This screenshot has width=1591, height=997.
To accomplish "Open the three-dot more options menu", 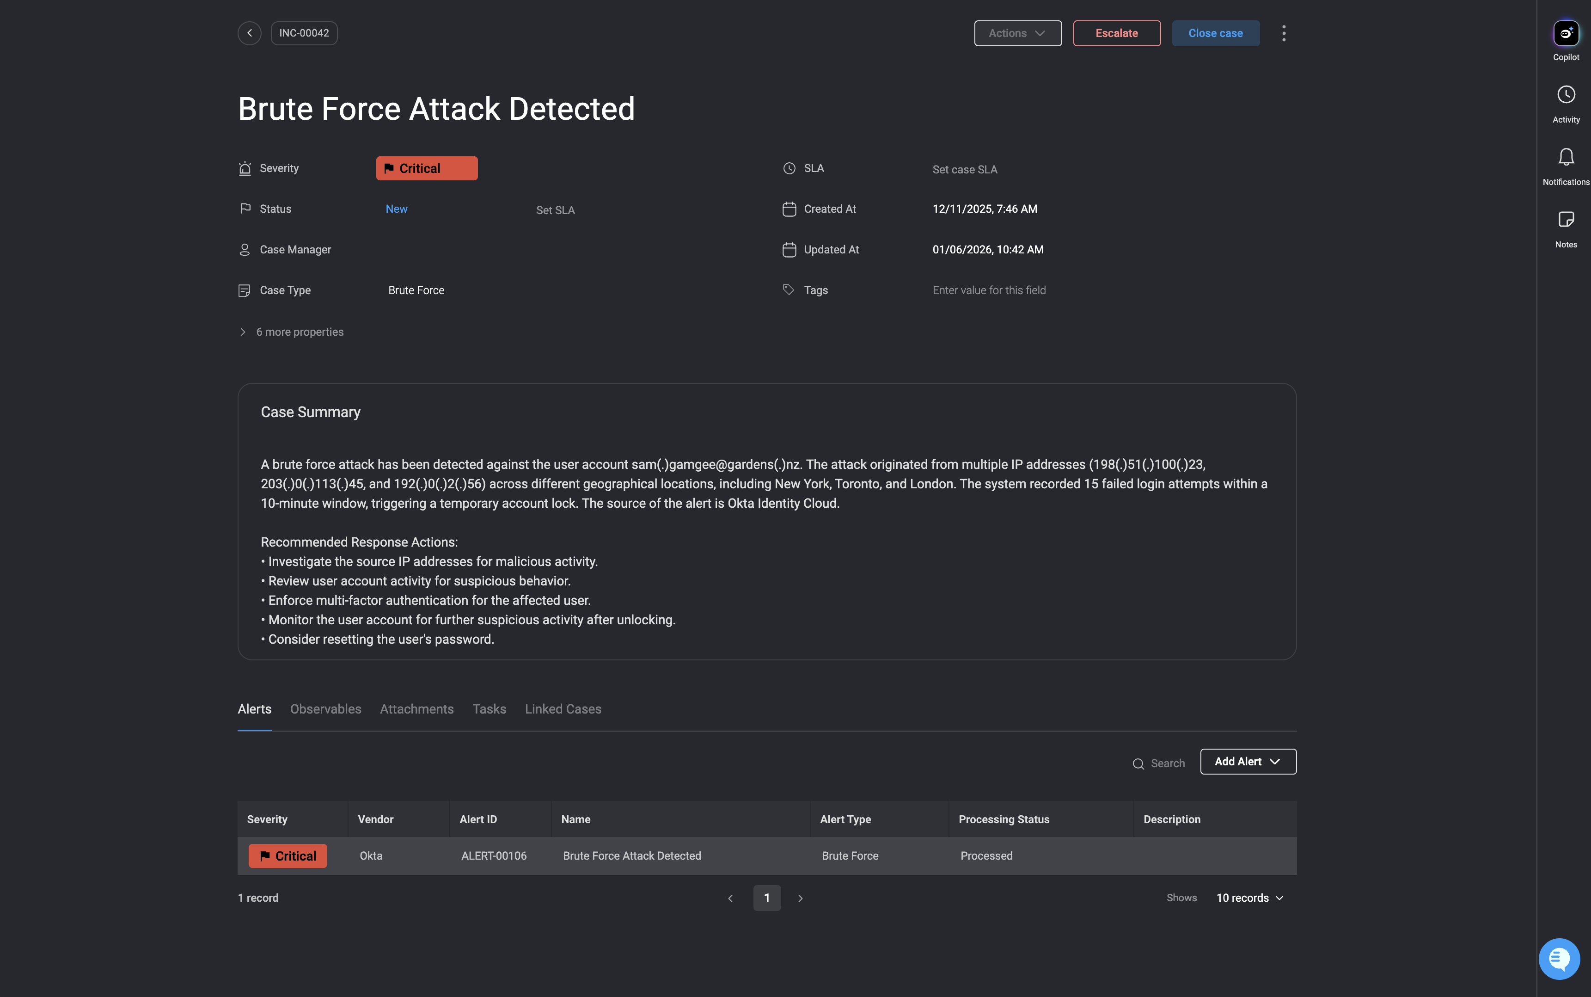I will [1283, 33].
